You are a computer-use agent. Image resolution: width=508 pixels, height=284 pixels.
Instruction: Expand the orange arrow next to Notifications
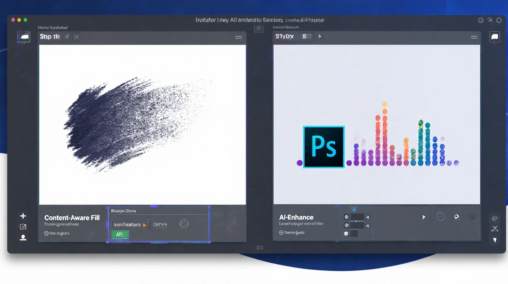(x=144, y=224)
